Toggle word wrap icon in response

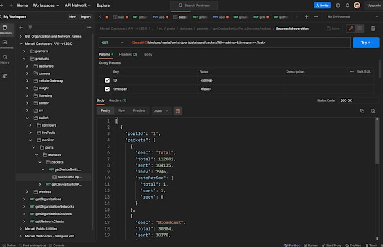pyautogui.click(x=178, y=111)
